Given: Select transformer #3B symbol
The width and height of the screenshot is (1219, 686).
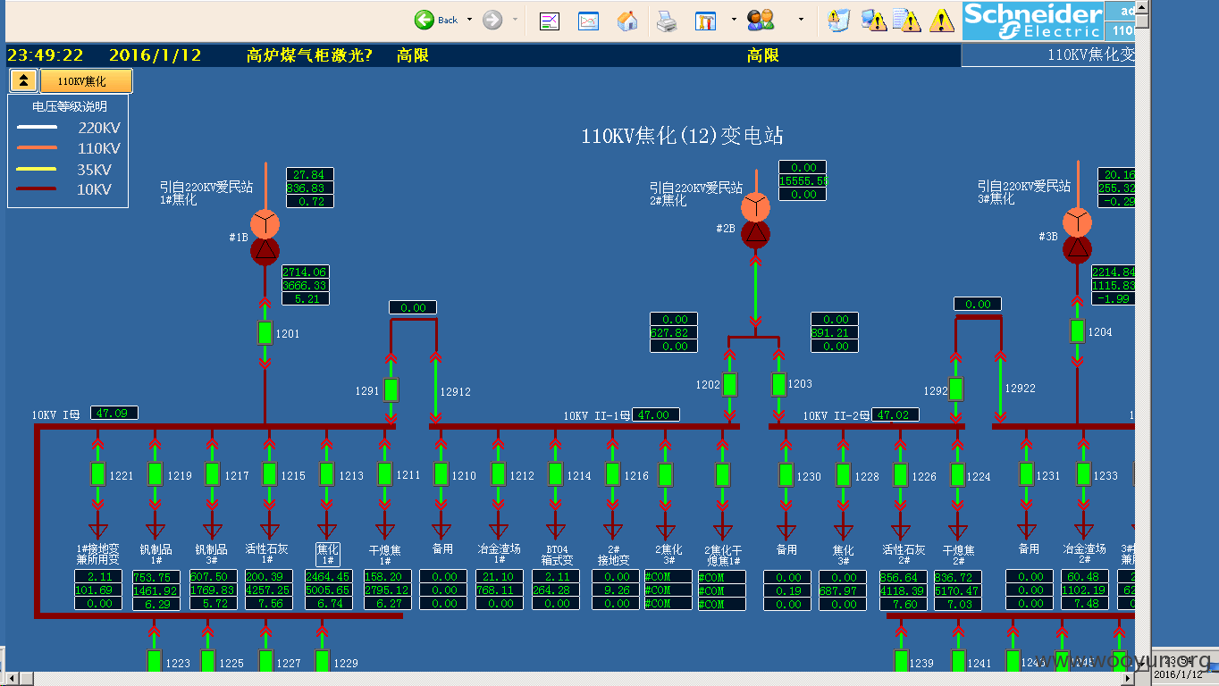Looking at the screenshot, I should tap(1077, 237).
